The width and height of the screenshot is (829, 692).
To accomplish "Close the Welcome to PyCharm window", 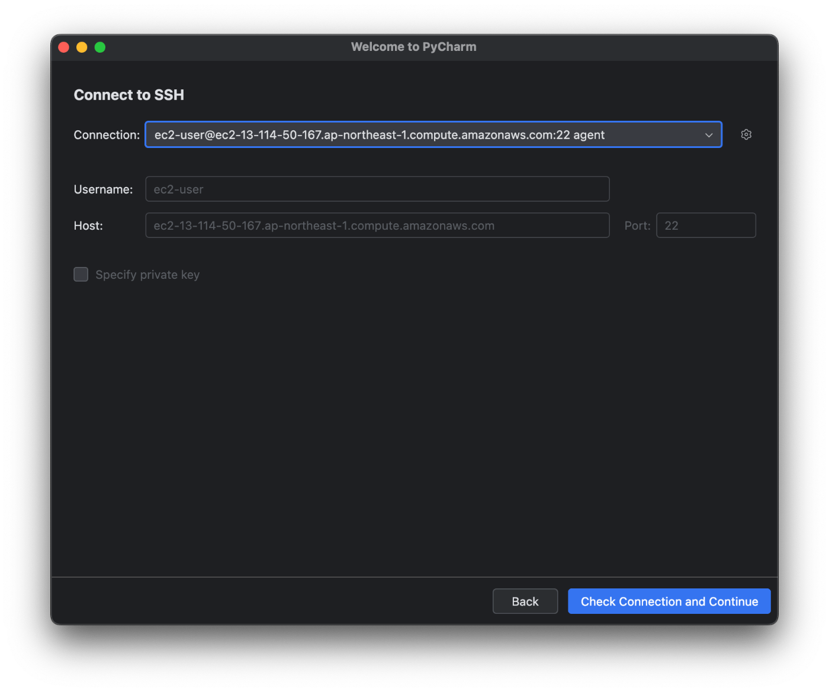I will coord(64,47).
